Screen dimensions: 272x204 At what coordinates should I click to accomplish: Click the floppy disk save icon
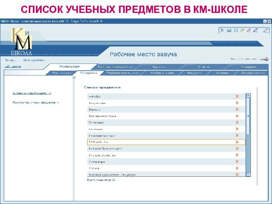pos(229,30)
